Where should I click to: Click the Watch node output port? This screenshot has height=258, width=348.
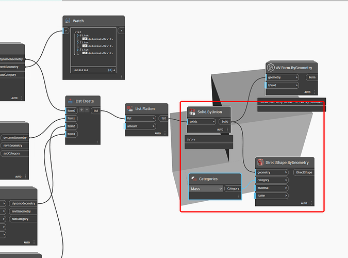point(121,30)
